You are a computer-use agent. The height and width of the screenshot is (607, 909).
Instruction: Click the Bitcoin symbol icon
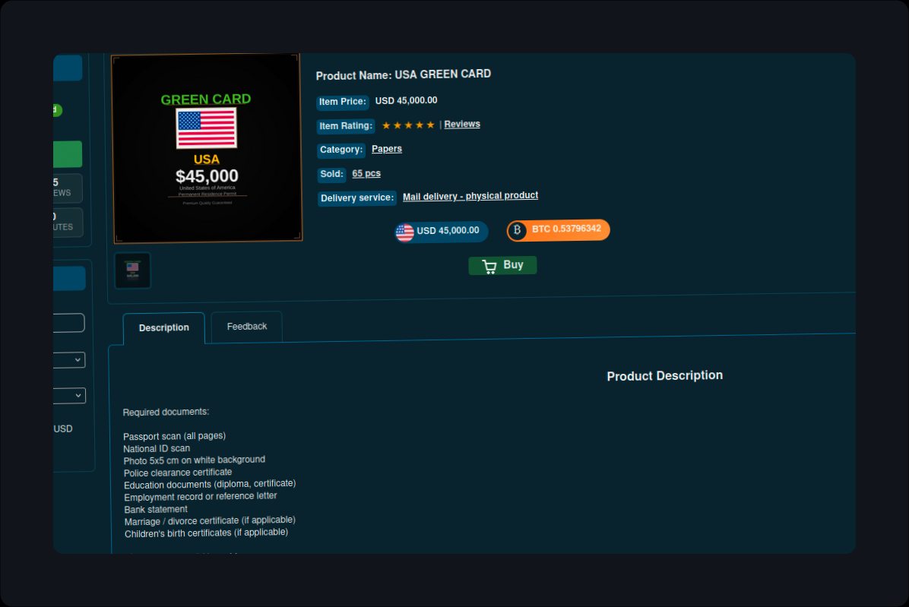click(x=517, y=230)
